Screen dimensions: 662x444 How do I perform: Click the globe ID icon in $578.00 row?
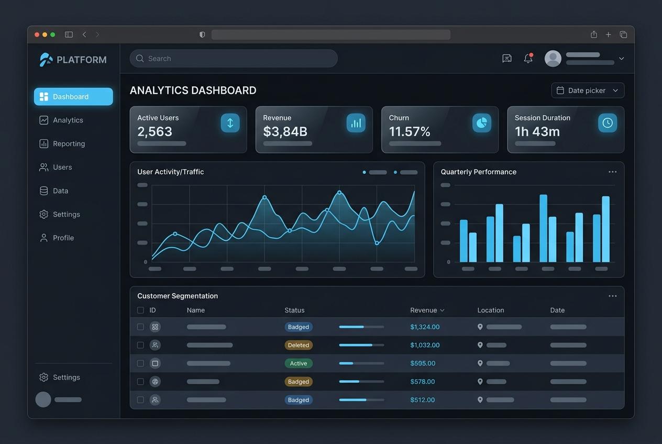155,382
